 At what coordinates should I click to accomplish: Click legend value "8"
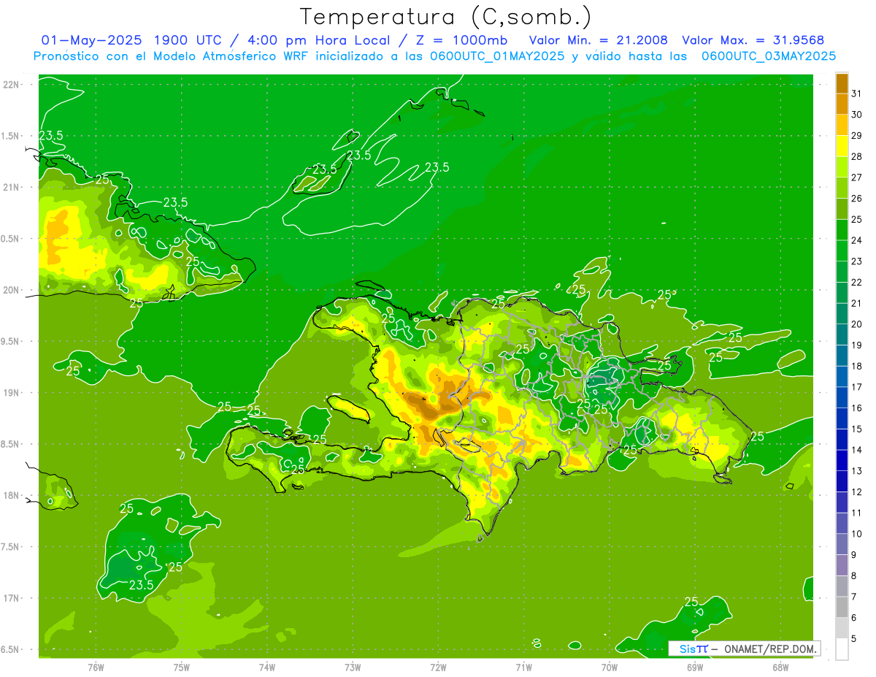[853, 576]
